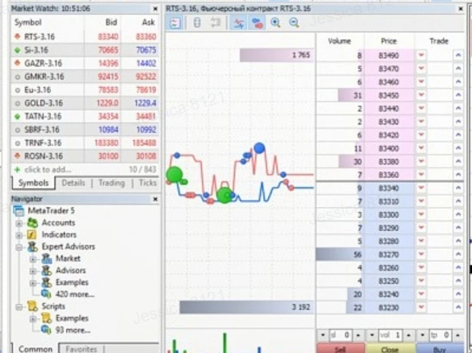Decrease the tp take-profit value
The image size is (472, 353).
(422, 335)
